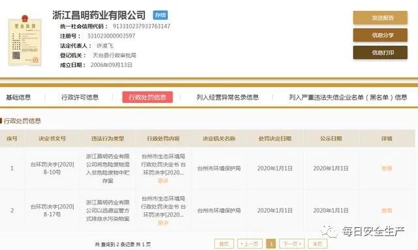Select the company name 浙江昌明药业有限公司

[x=99, y=15]
